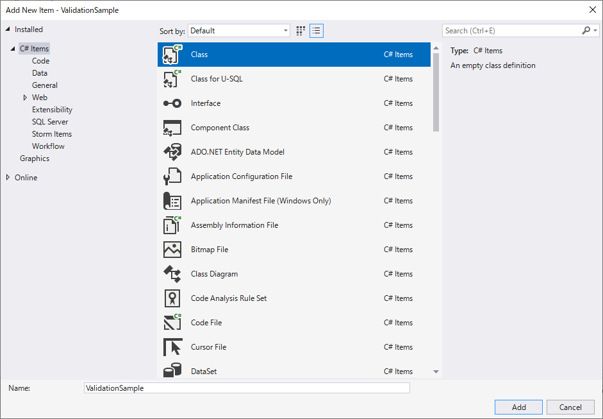Click the Cancel button

coord(570,407)
